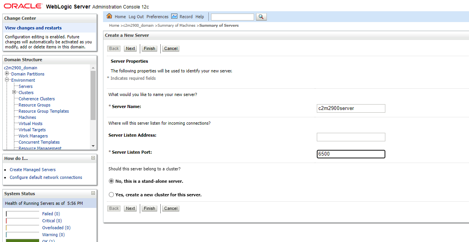Collapse the How do I panel
The width and height of the screenshot is (469, 242).
click(93, 158)
